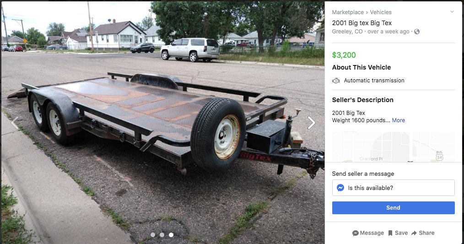Click the Share text link
The width and height of the screenshot is (464, 244).
pos(426,233)
